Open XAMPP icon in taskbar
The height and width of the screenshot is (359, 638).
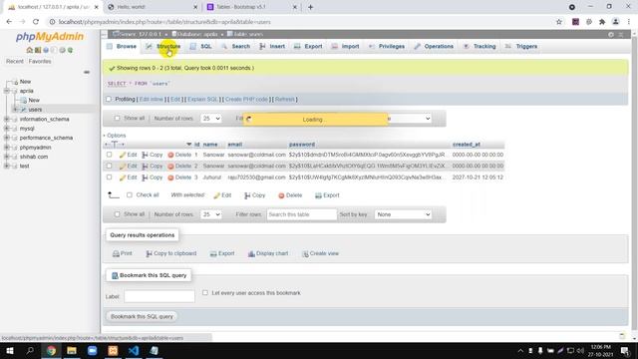coord(113,350)
